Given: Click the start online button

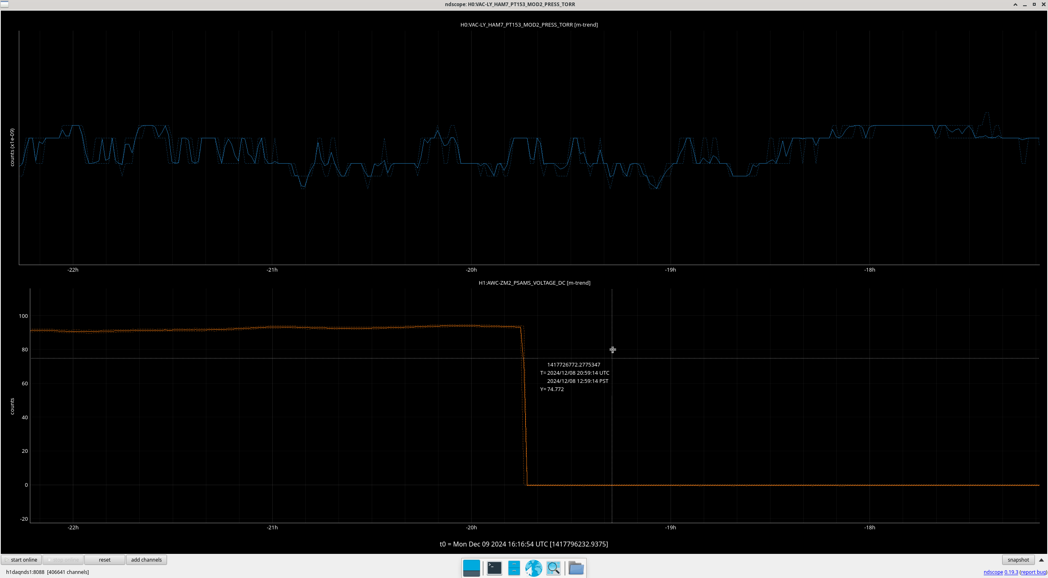Looking at the screenshot, I should [x=21, y=560].
